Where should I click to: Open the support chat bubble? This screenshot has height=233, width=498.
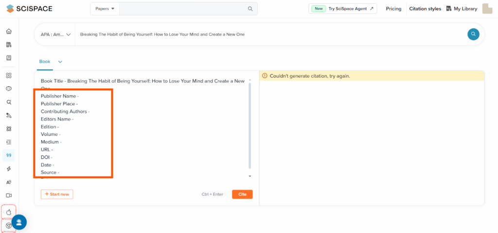pos(19,222)
